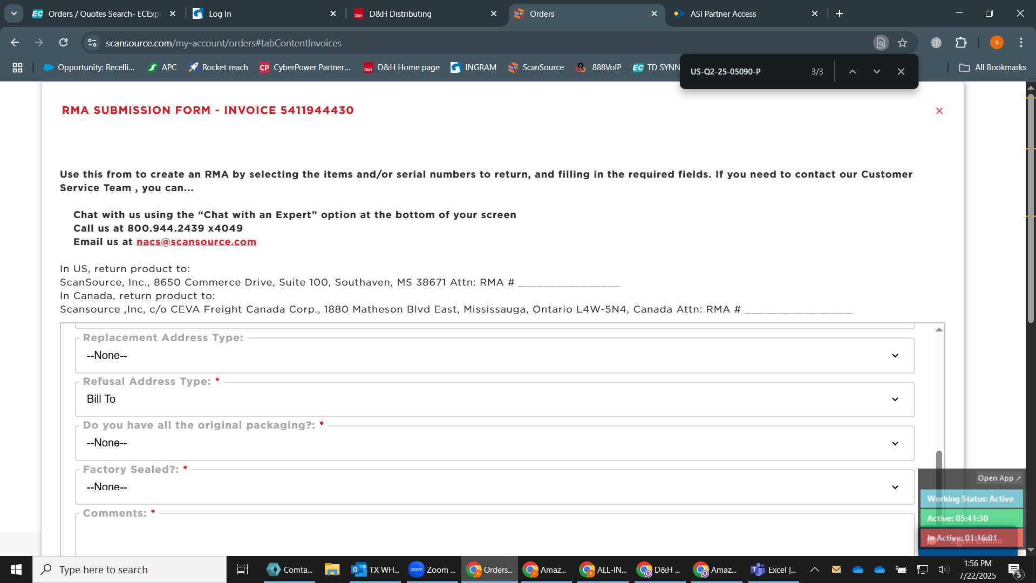Viewport: 1036px width, 583px height.
Task: Open the bookmarks apps grid icon
Action: (x=17, y=67)
